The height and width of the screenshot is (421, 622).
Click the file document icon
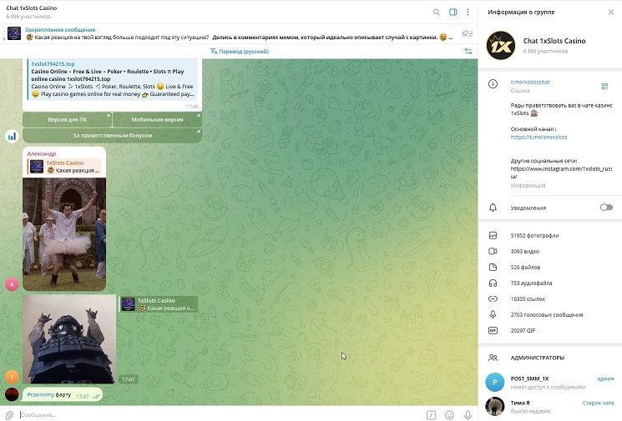[x=493, y=267]
